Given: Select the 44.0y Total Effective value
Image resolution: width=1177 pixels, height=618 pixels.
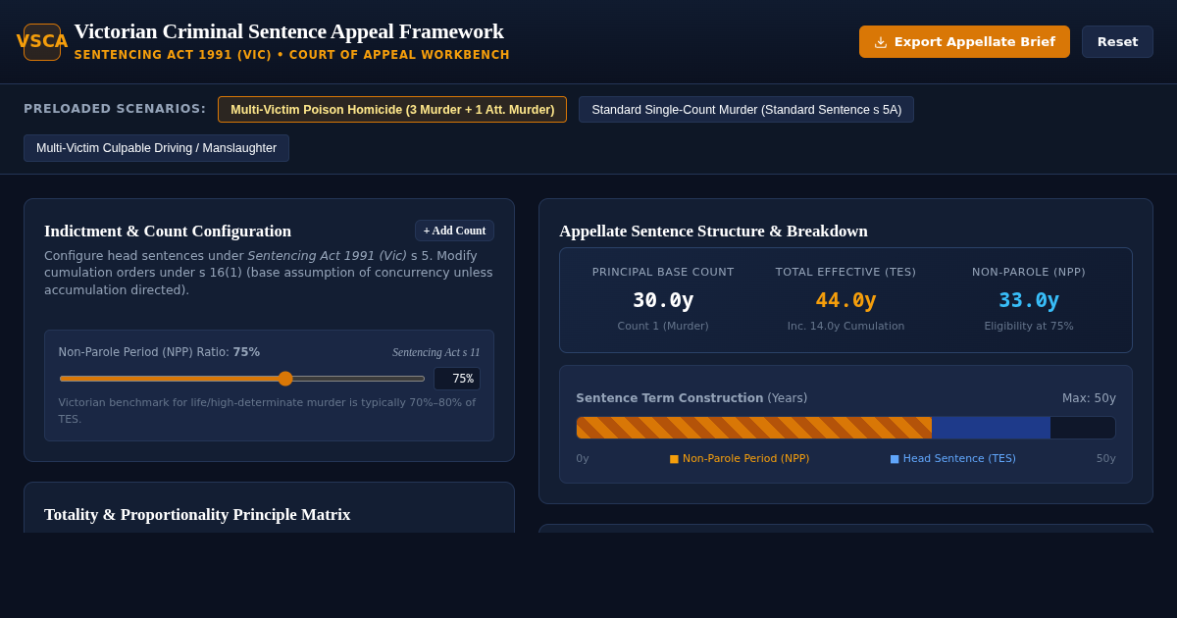Looking at the screenshot, I should 845,300.
